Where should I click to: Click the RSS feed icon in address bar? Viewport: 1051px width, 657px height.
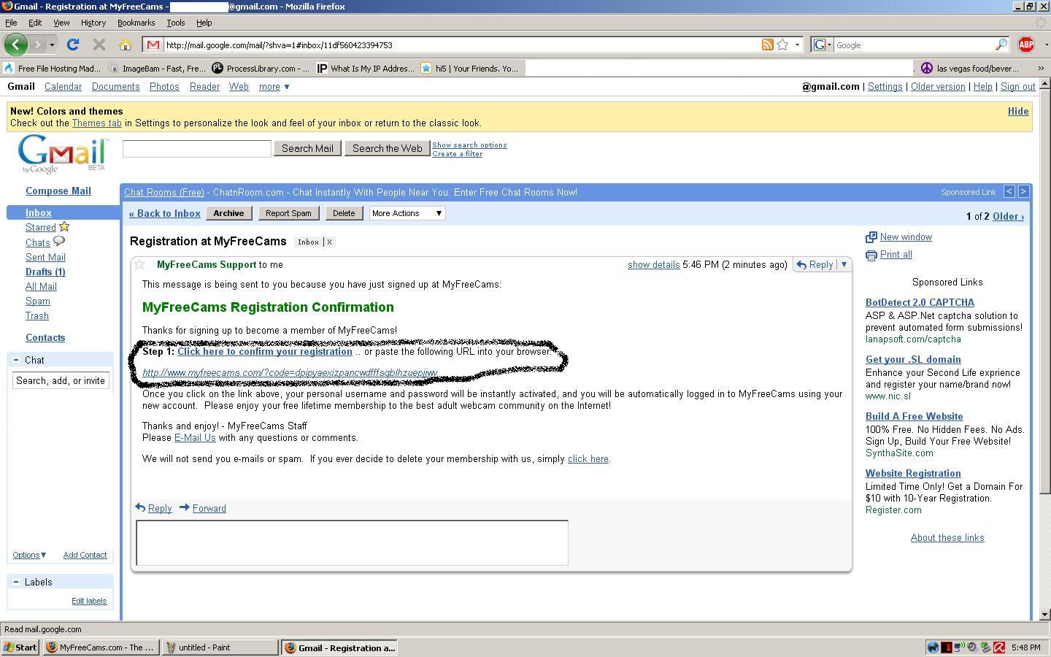pos(767,45)
